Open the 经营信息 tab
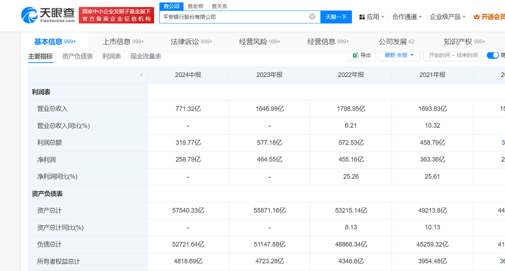The width and height of the screenshot is (505, 271). coord(328,42)
